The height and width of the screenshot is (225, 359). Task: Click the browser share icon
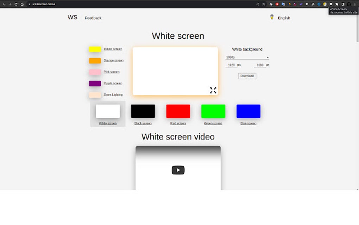[x=257, y=4]
